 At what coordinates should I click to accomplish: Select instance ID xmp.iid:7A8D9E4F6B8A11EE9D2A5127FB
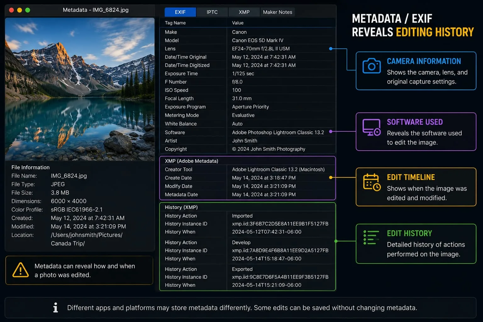tap(280, 251)
